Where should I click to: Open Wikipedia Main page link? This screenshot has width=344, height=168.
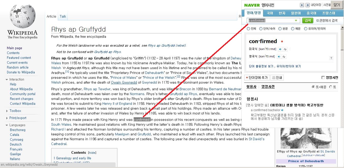click(15, 48)
